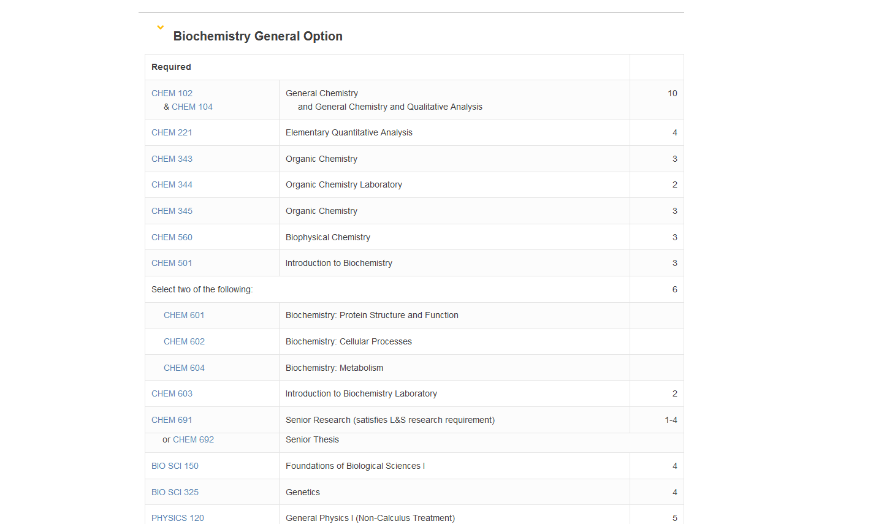Image resolution: width=892 pixels, height=524 pixels.
Task: Collapse the Biochemistry General Option section chevron
Action: pyautogui.click(x=161, y=28)
